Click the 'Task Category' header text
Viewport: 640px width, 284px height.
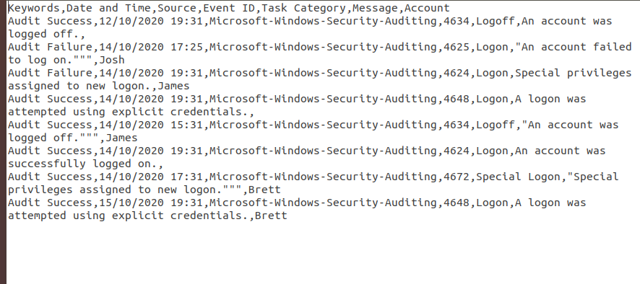(x=304, y=8)
